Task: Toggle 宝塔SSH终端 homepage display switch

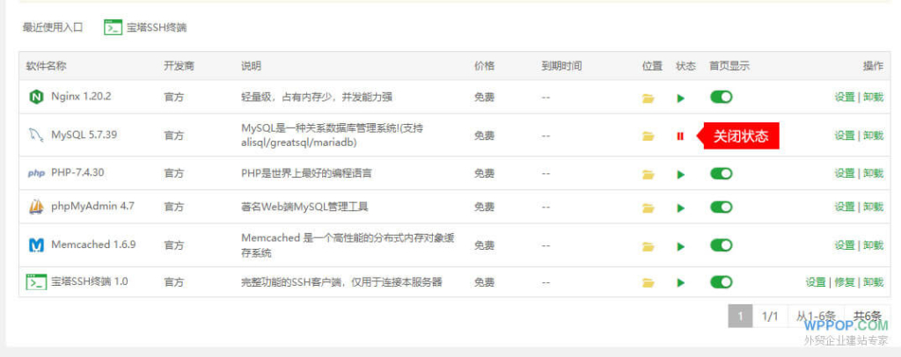Action: tap(722, 281)
